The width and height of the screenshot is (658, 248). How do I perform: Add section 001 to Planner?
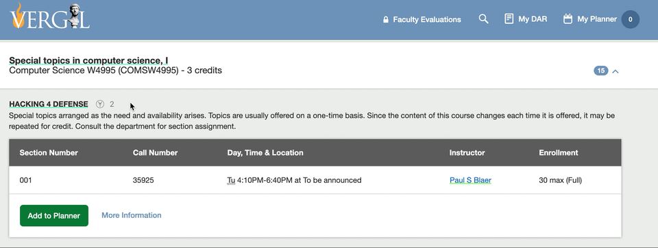point(54,216)
